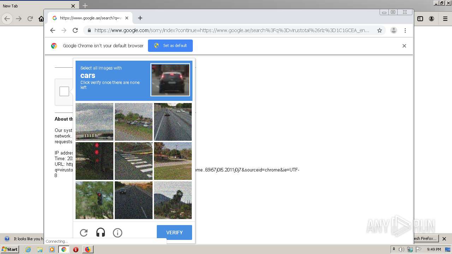Select the single red light in foliage tile
452x254 pixels.
[x=94, y=200]
